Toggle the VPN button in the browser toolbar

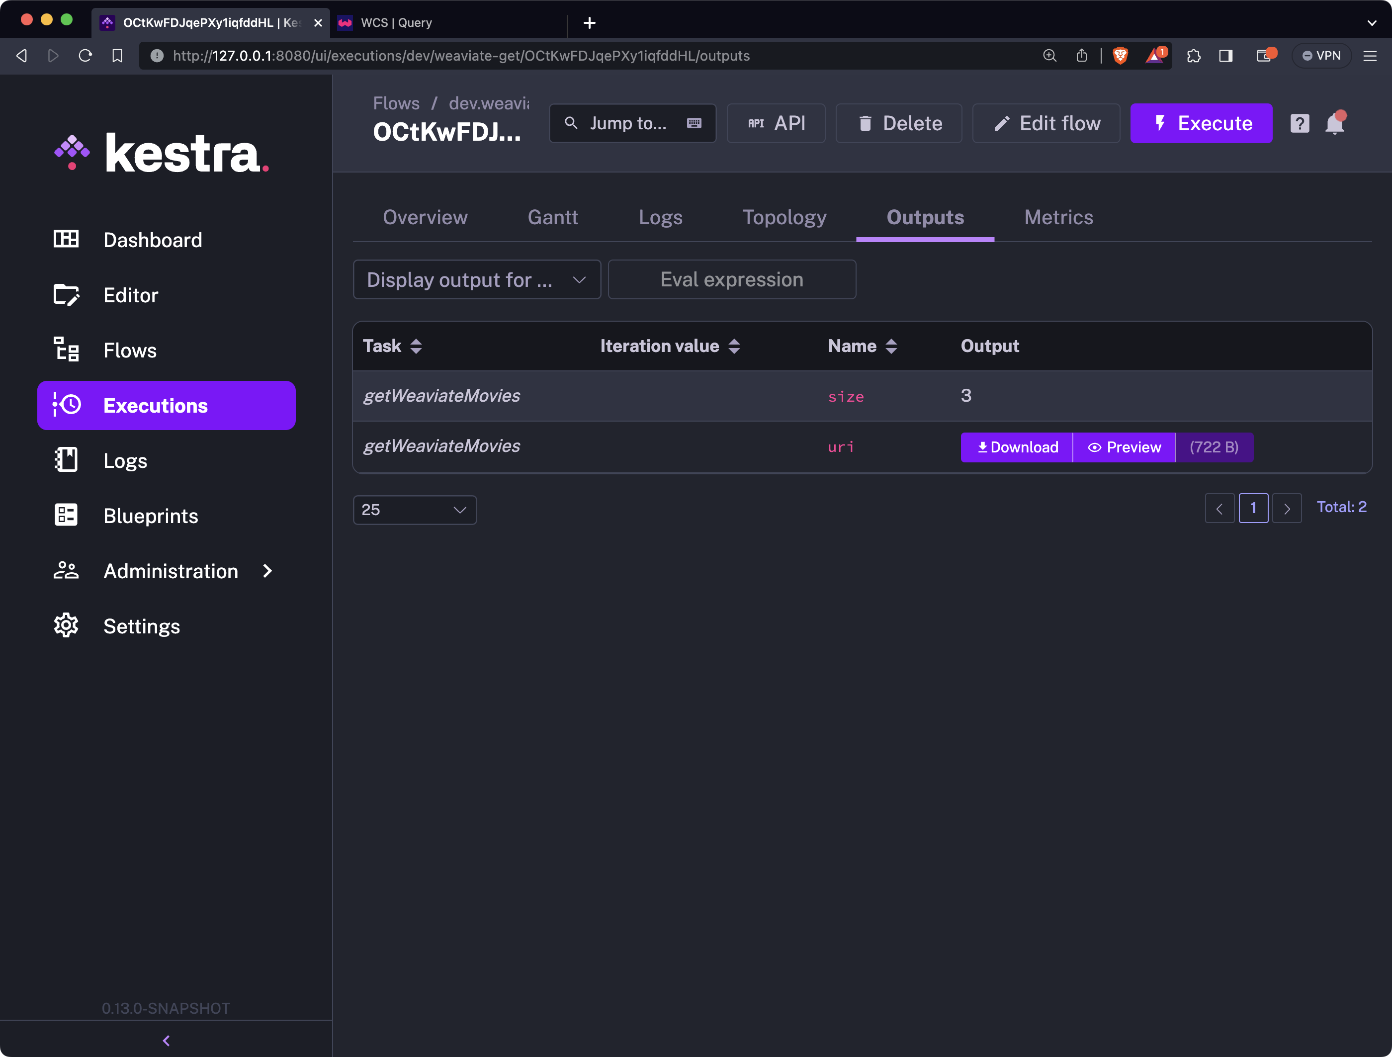point(1321,56)
